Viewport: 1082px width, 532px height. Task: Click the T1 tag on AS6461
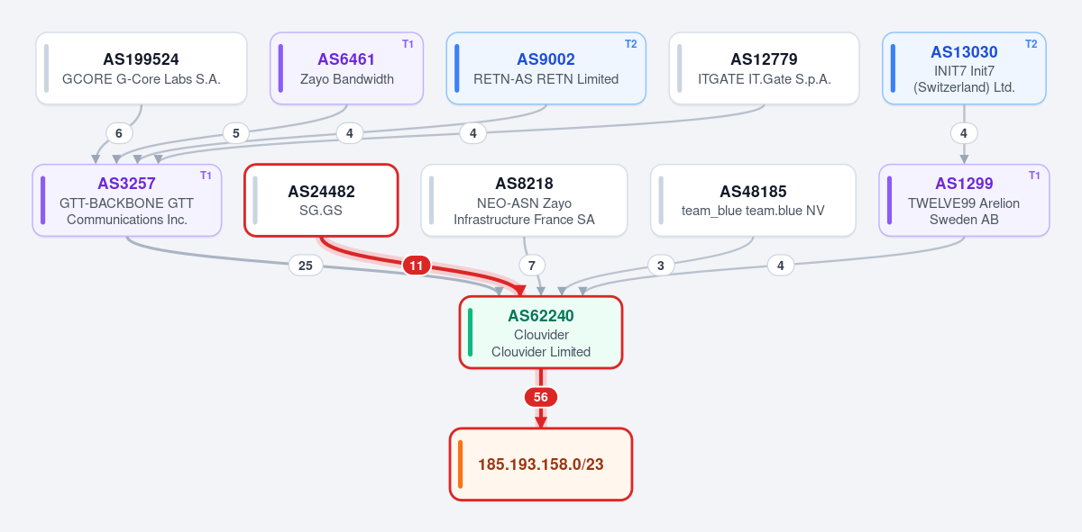[408, 44]
